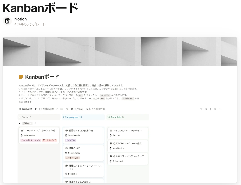This screenshot has width=241, height=185.
Task: Click Sohrab Amin avatar on アイコン図案作成 card
Action: pos(66,135)
